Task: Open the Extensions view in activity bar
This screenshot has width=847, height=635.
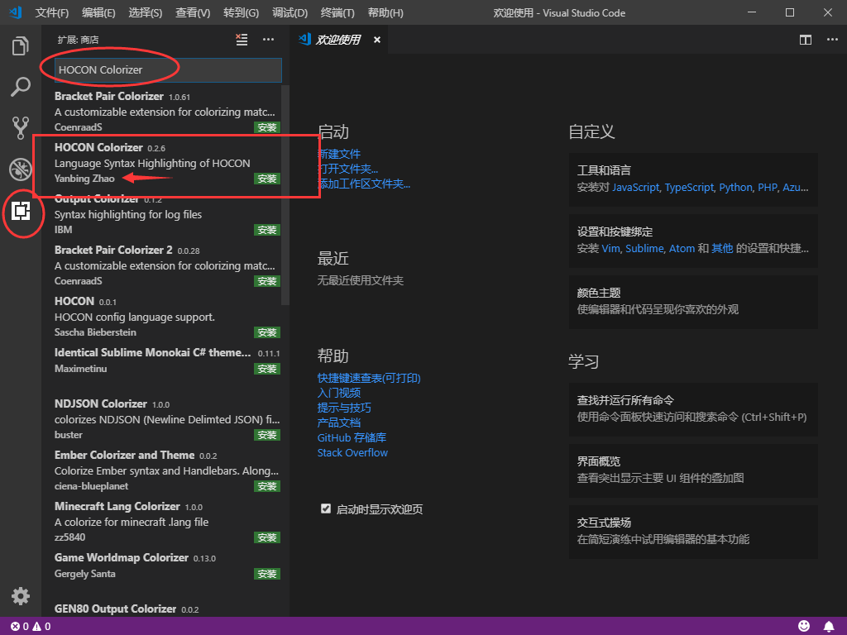Action: click(x=21, y=211)
